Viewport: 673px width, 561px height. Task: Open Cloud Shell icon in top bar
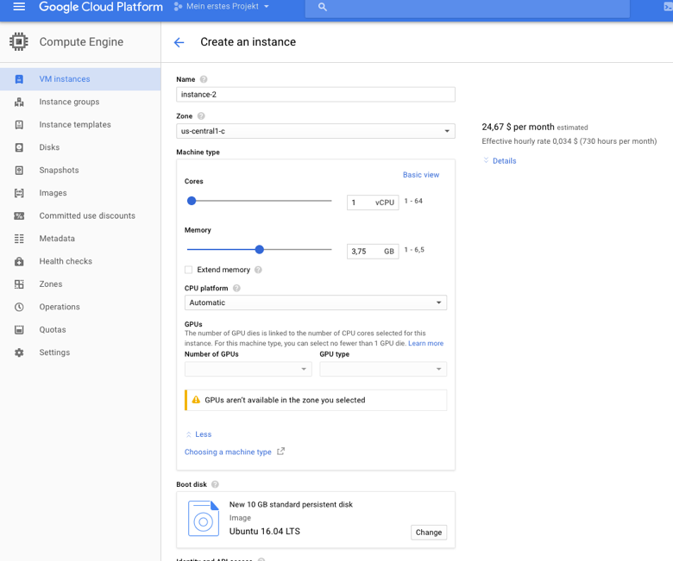coord(669,7)
